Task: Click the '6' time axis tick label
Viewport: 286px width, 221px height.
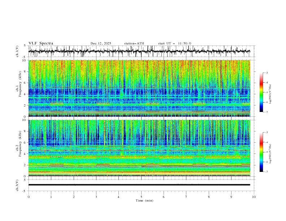Action: pyautogui.click(x=164, y=197)
